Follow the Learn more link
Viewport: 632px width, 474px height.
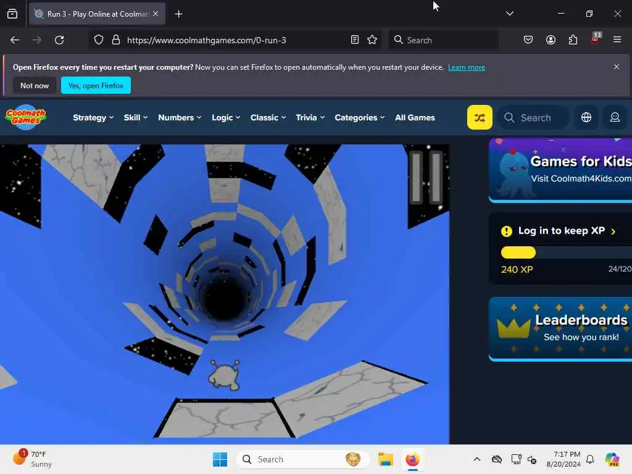tap(467, 67)
